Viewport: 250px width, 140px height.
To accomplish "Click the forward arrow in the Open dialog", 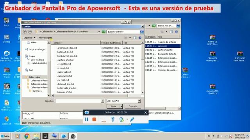I will point(30,31).
